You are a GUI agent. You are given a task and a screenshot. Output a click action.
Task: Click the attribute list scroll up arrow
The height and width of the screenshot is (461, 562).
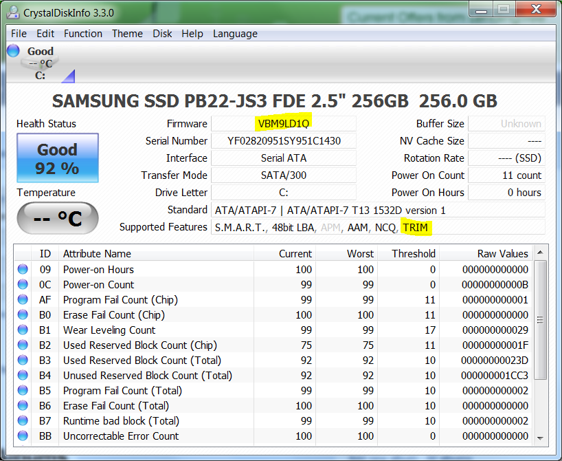tap(540, 253)
